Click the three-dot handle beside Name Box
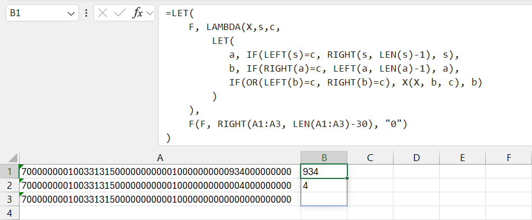This screenshot has width=532, height=220. coord(86,13)
